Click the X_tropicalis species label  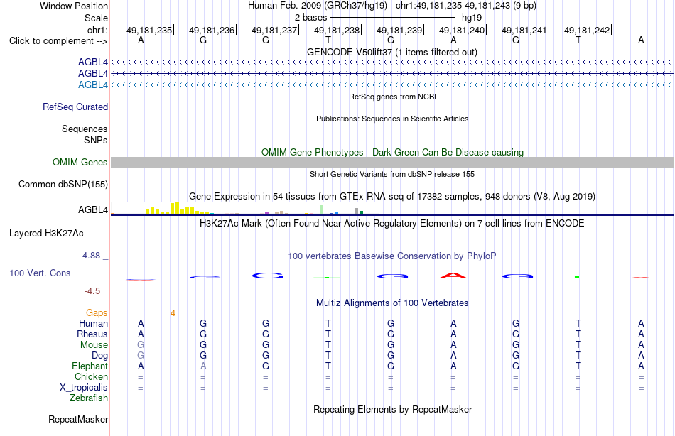(84, 388)
